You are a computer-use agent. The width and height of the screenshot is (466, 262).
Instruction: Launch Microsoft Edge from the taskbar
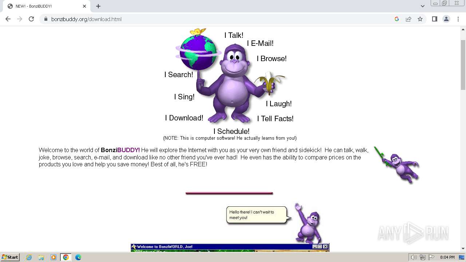click(78, 257)
